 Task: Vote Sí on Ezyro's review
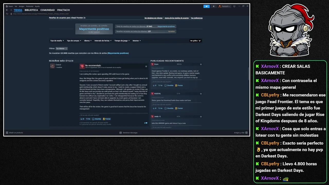click(x=154, y=85)
